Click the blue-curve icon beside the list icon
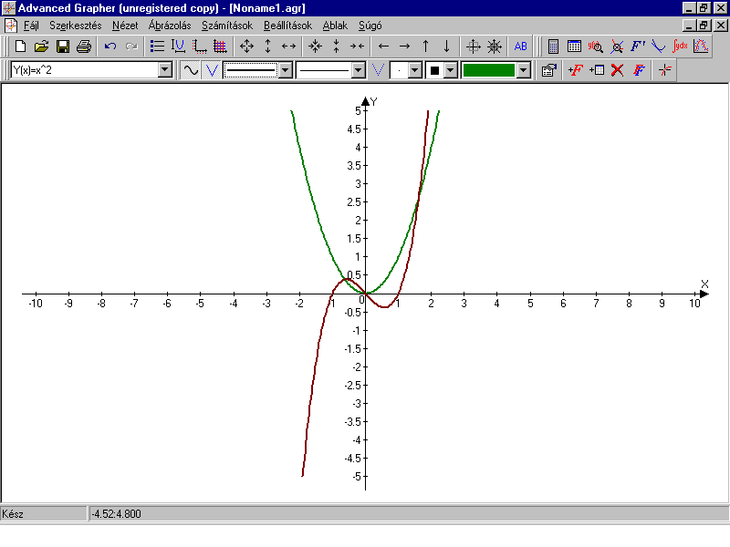The height and width of the screenshot is (547, 730). click(178, 46)
